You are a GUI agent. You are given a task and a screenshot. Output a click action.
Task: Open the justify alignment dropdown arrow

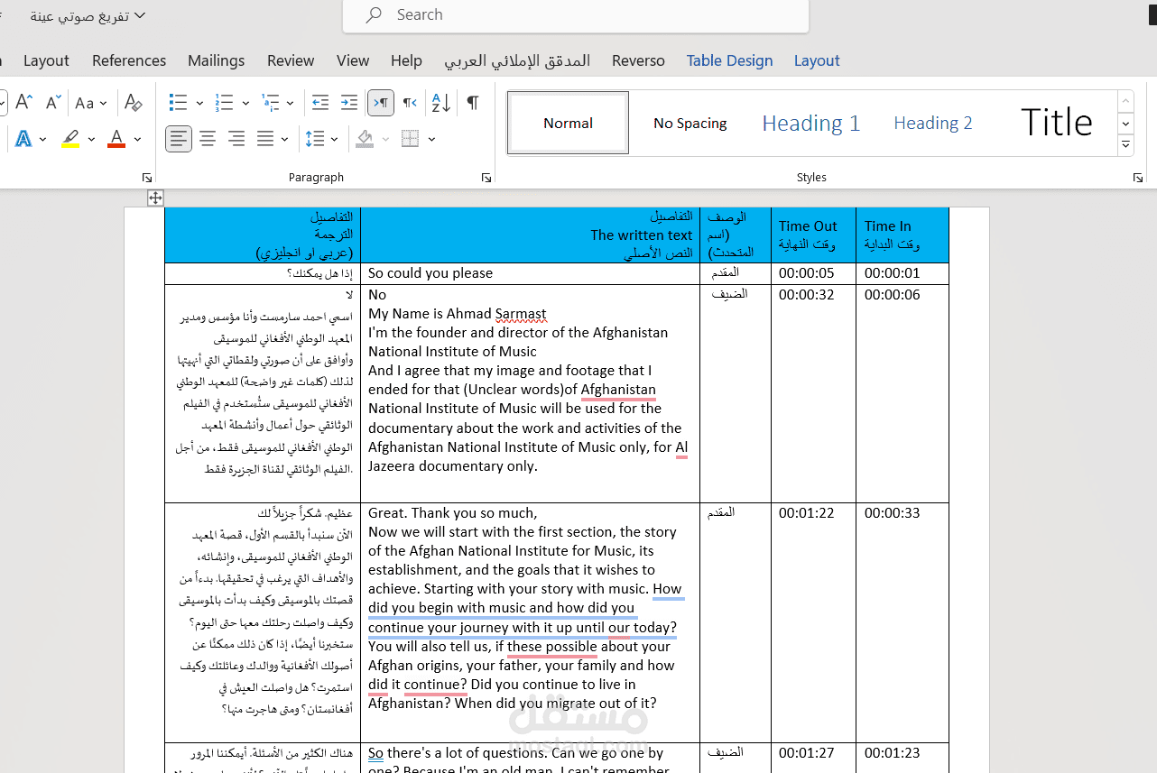285,140
